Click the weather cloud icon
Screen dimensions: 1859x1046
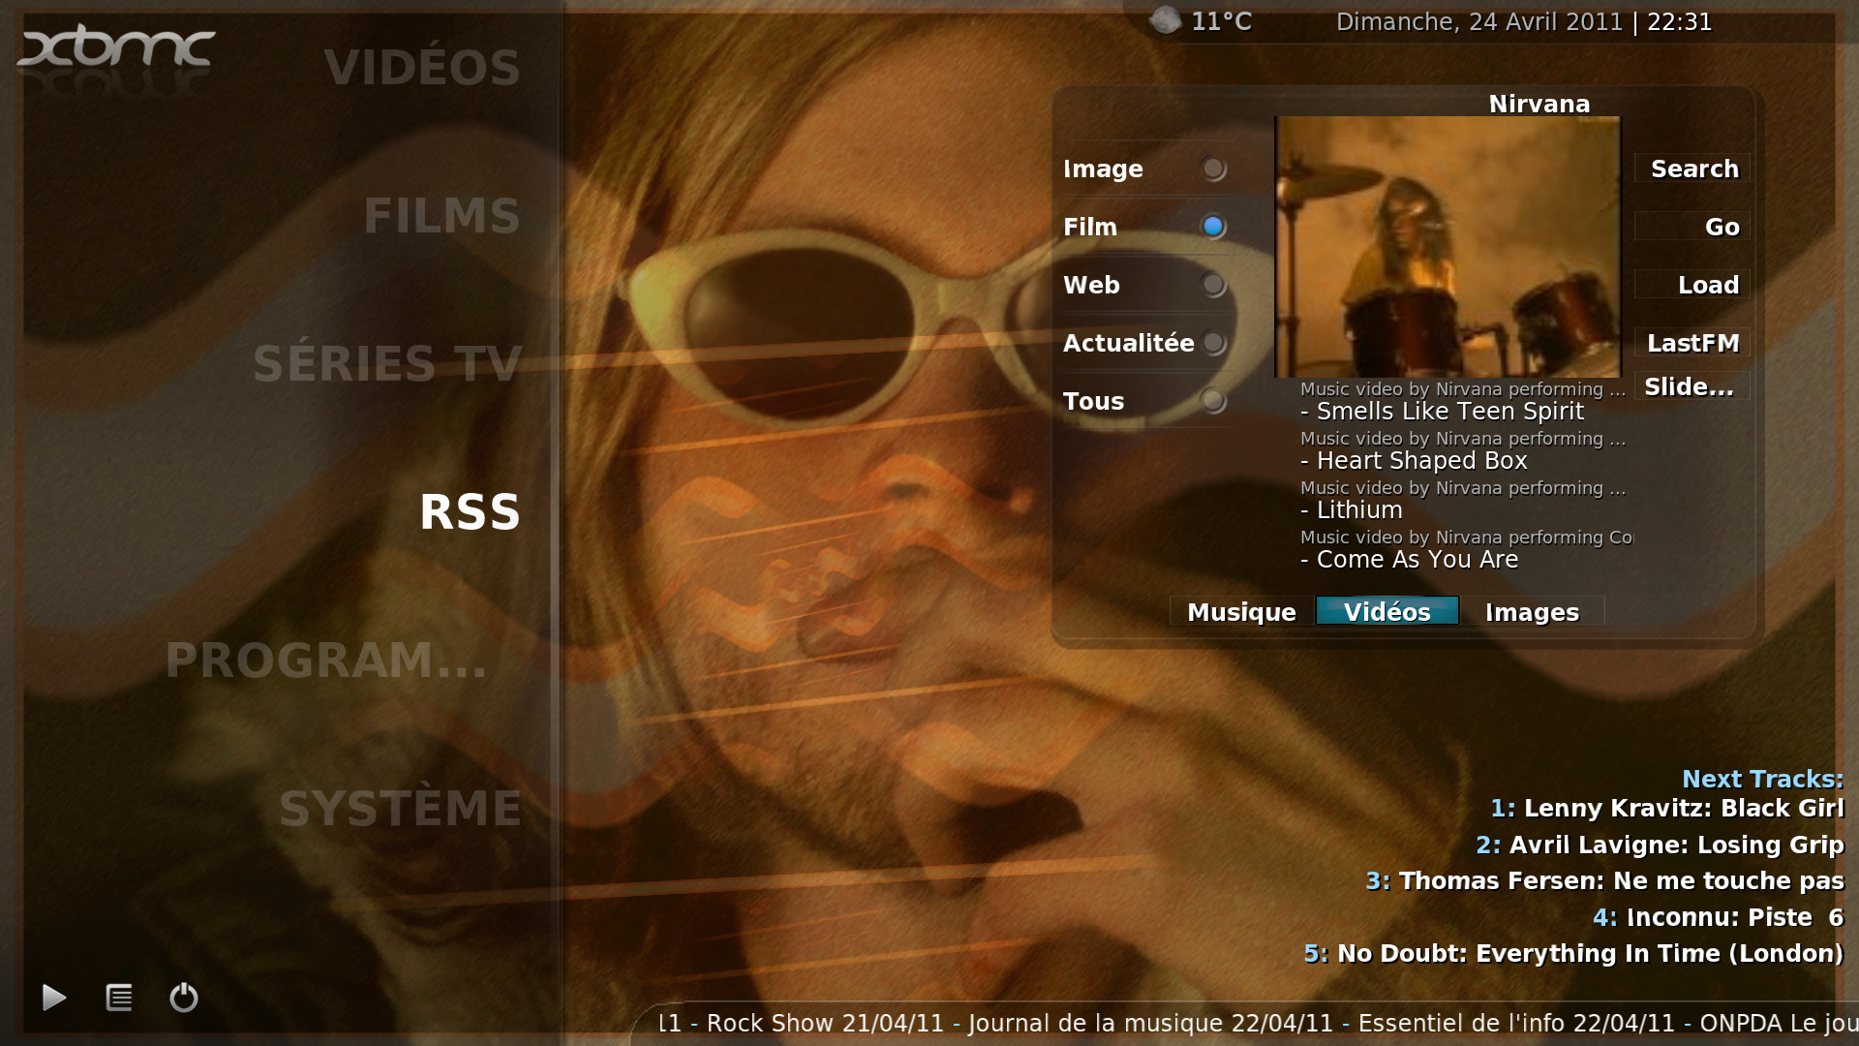[1166, 20]
